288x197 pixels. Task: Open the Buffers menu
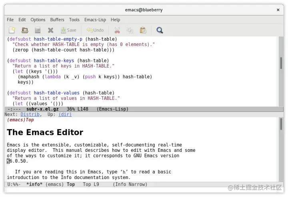coord(57,20)
